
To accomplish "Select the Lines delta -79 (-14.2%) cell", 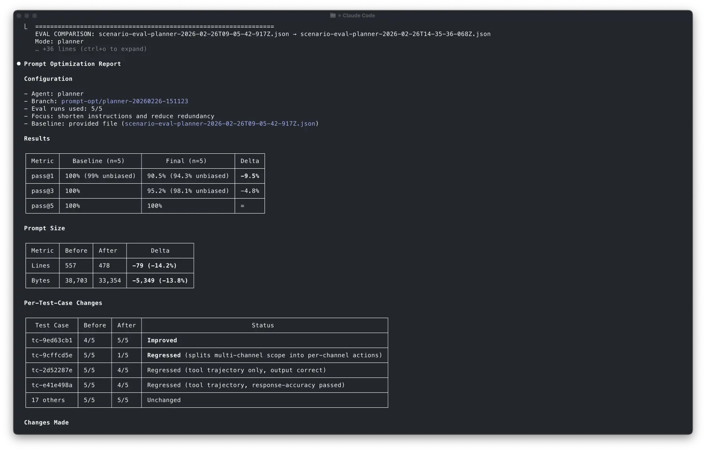I will coord(154,266).
